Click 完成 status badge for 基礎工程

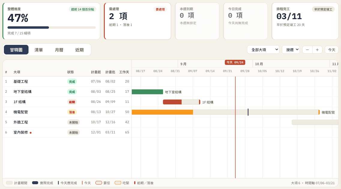pyautogui.click(x=72, y=82)
